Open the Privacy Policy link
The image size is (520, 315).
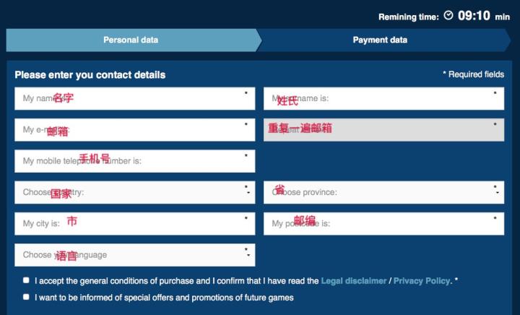pos(422,281)
